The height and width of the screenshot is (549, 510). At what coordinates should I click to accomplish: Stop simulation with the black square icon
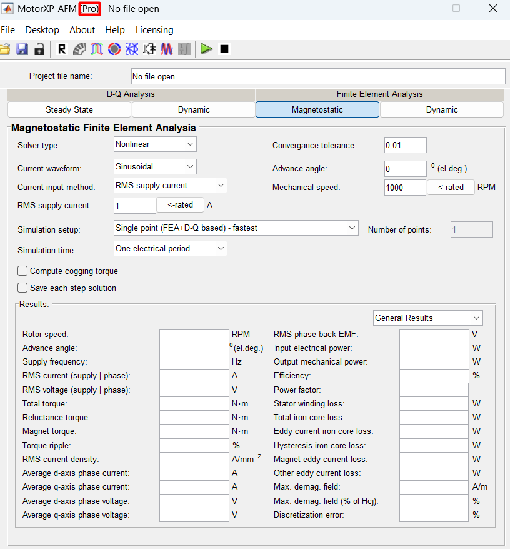point(224,49)
